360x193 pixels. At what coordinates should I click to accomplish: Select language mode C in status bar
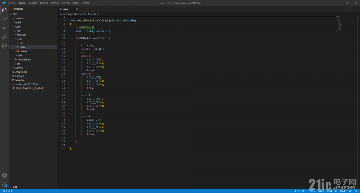click(336, 191)
